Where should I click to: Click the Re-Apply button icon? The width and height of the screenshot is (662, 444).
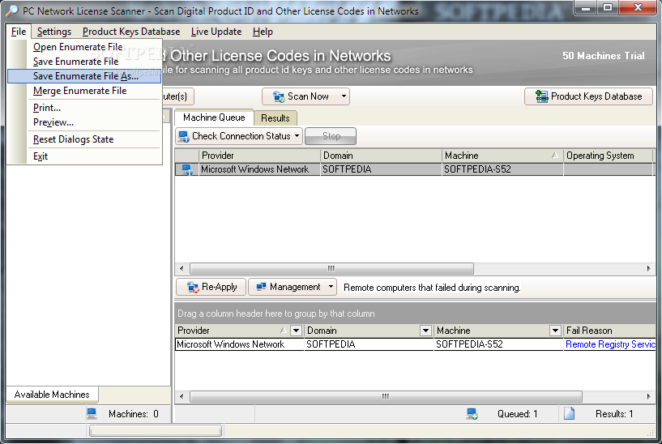193,287
